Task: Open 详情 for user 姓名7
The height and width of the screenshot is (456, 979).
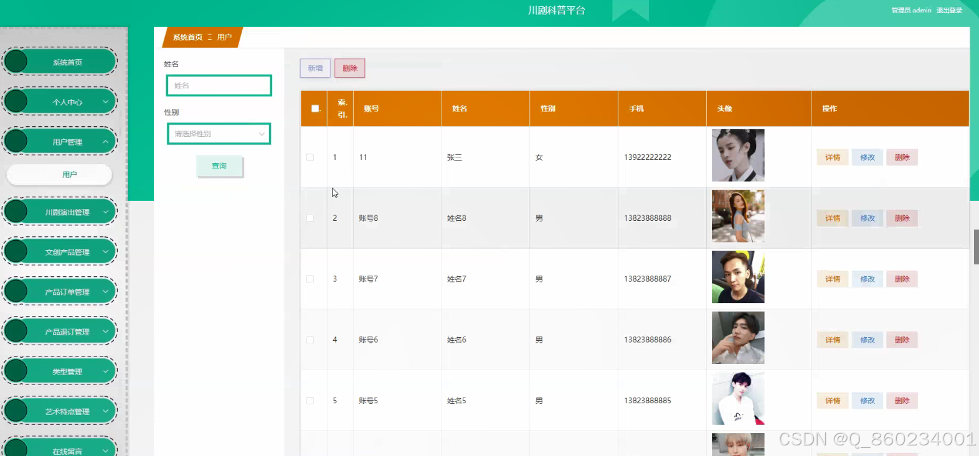Action: tap(833, 279)
